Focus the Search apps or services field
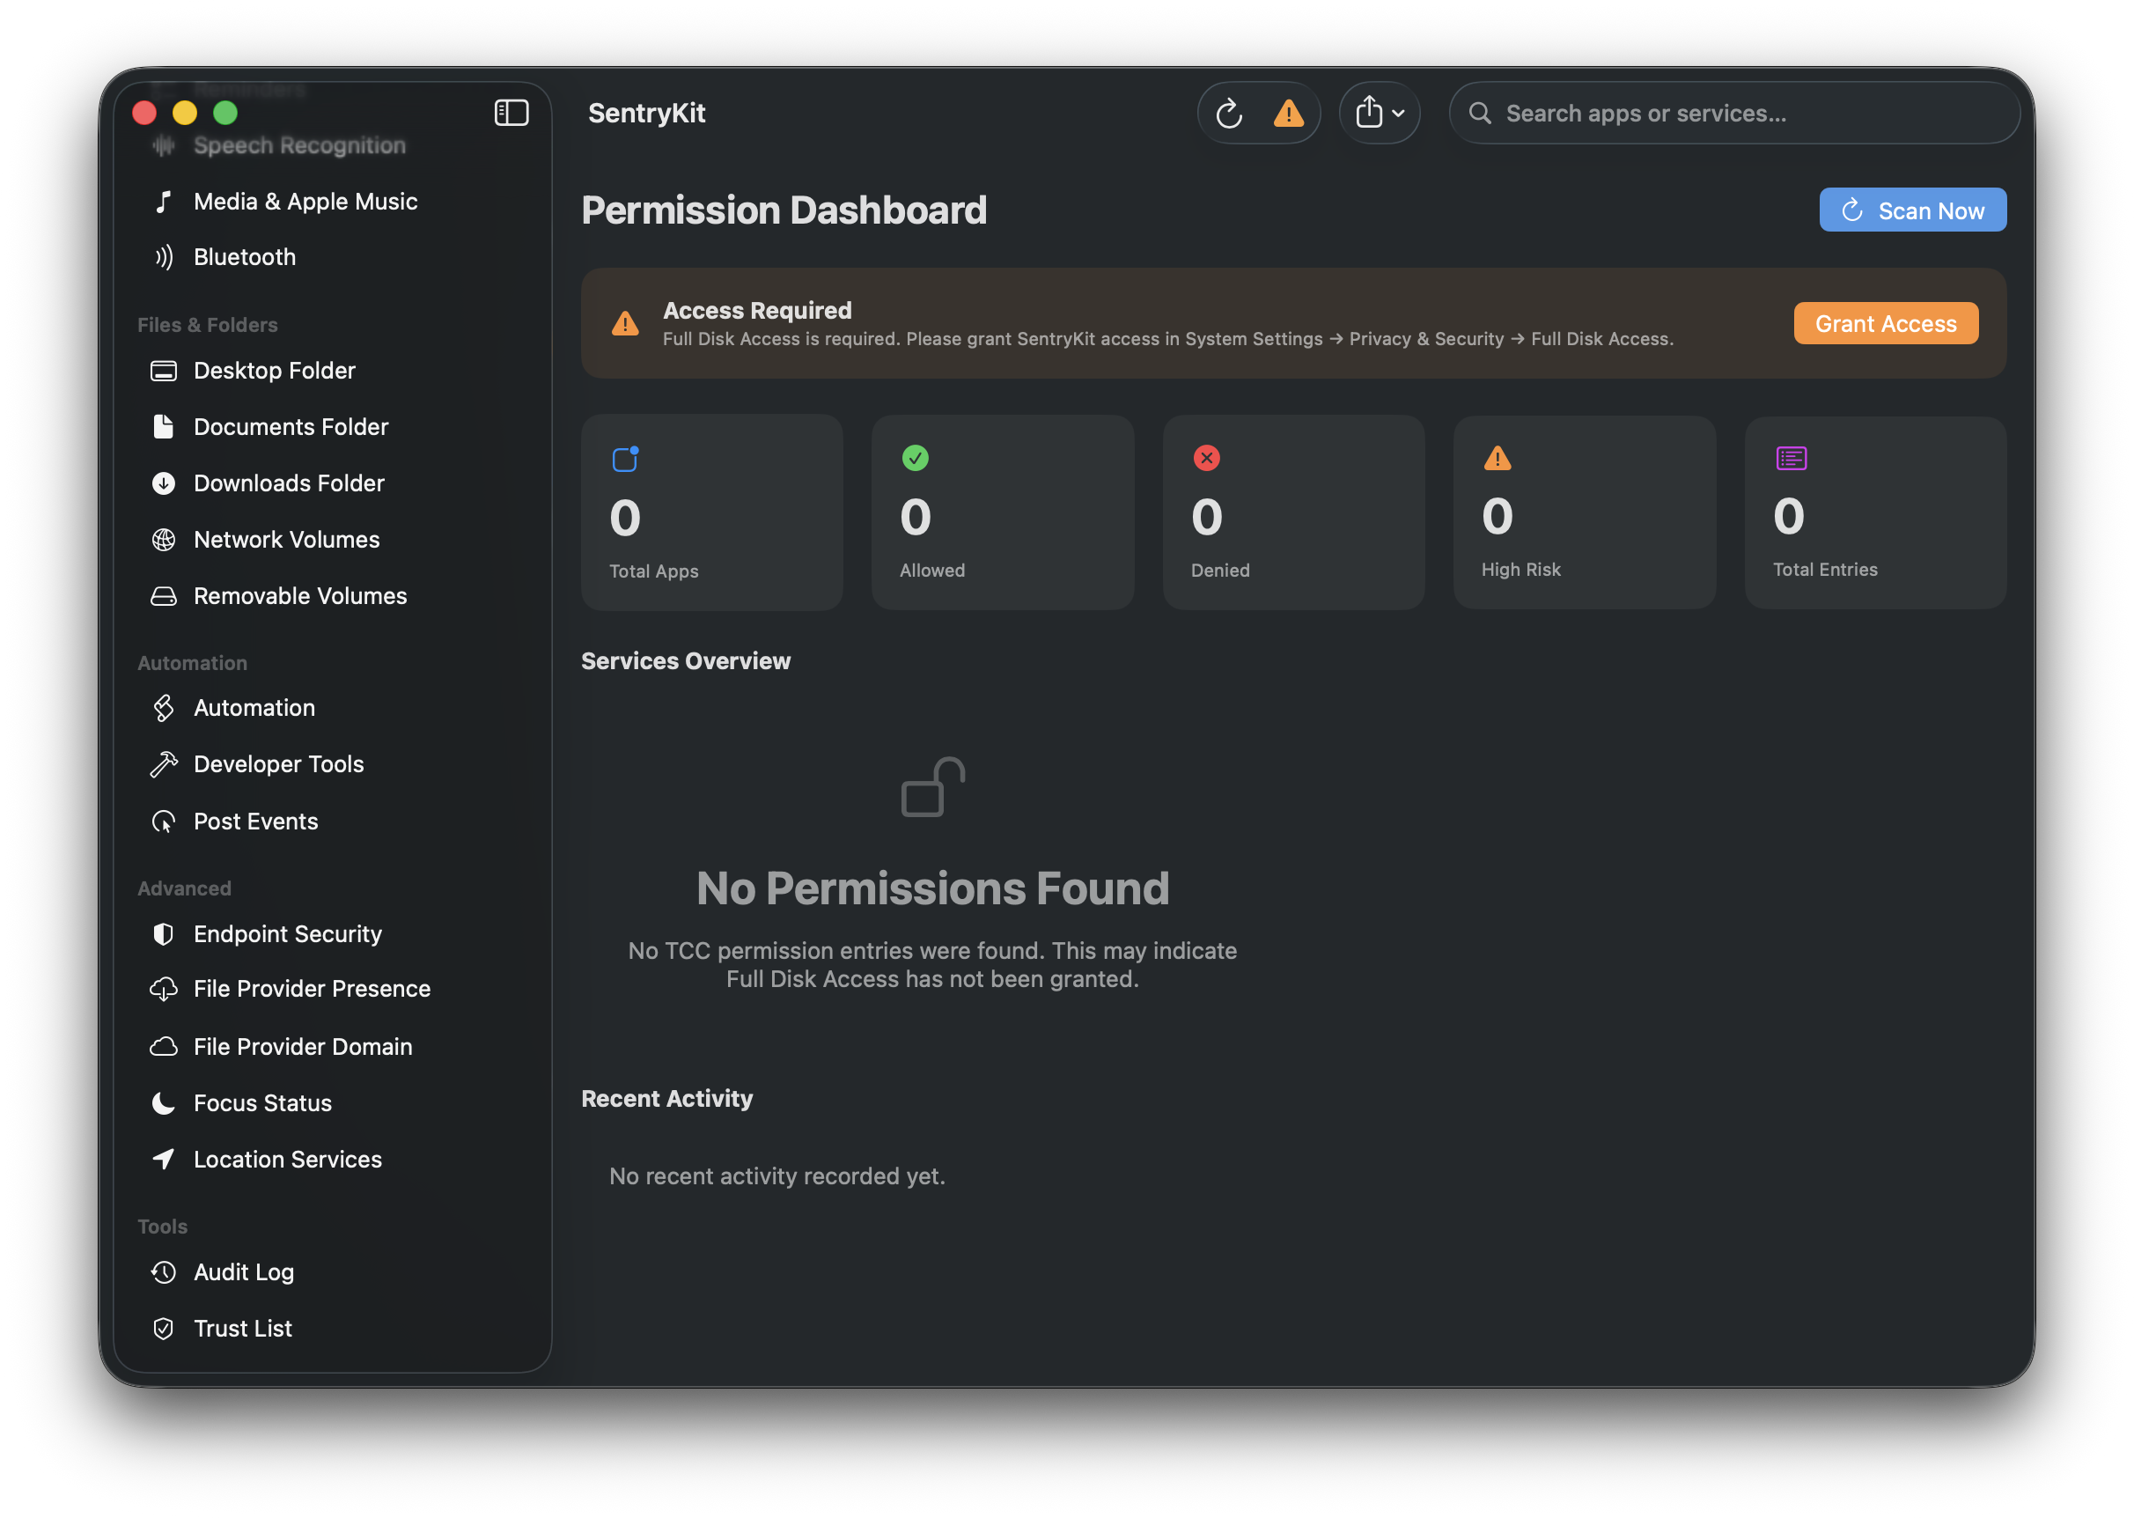The width and height of the screenshot is (2134, 1518). click(1734, 113)
